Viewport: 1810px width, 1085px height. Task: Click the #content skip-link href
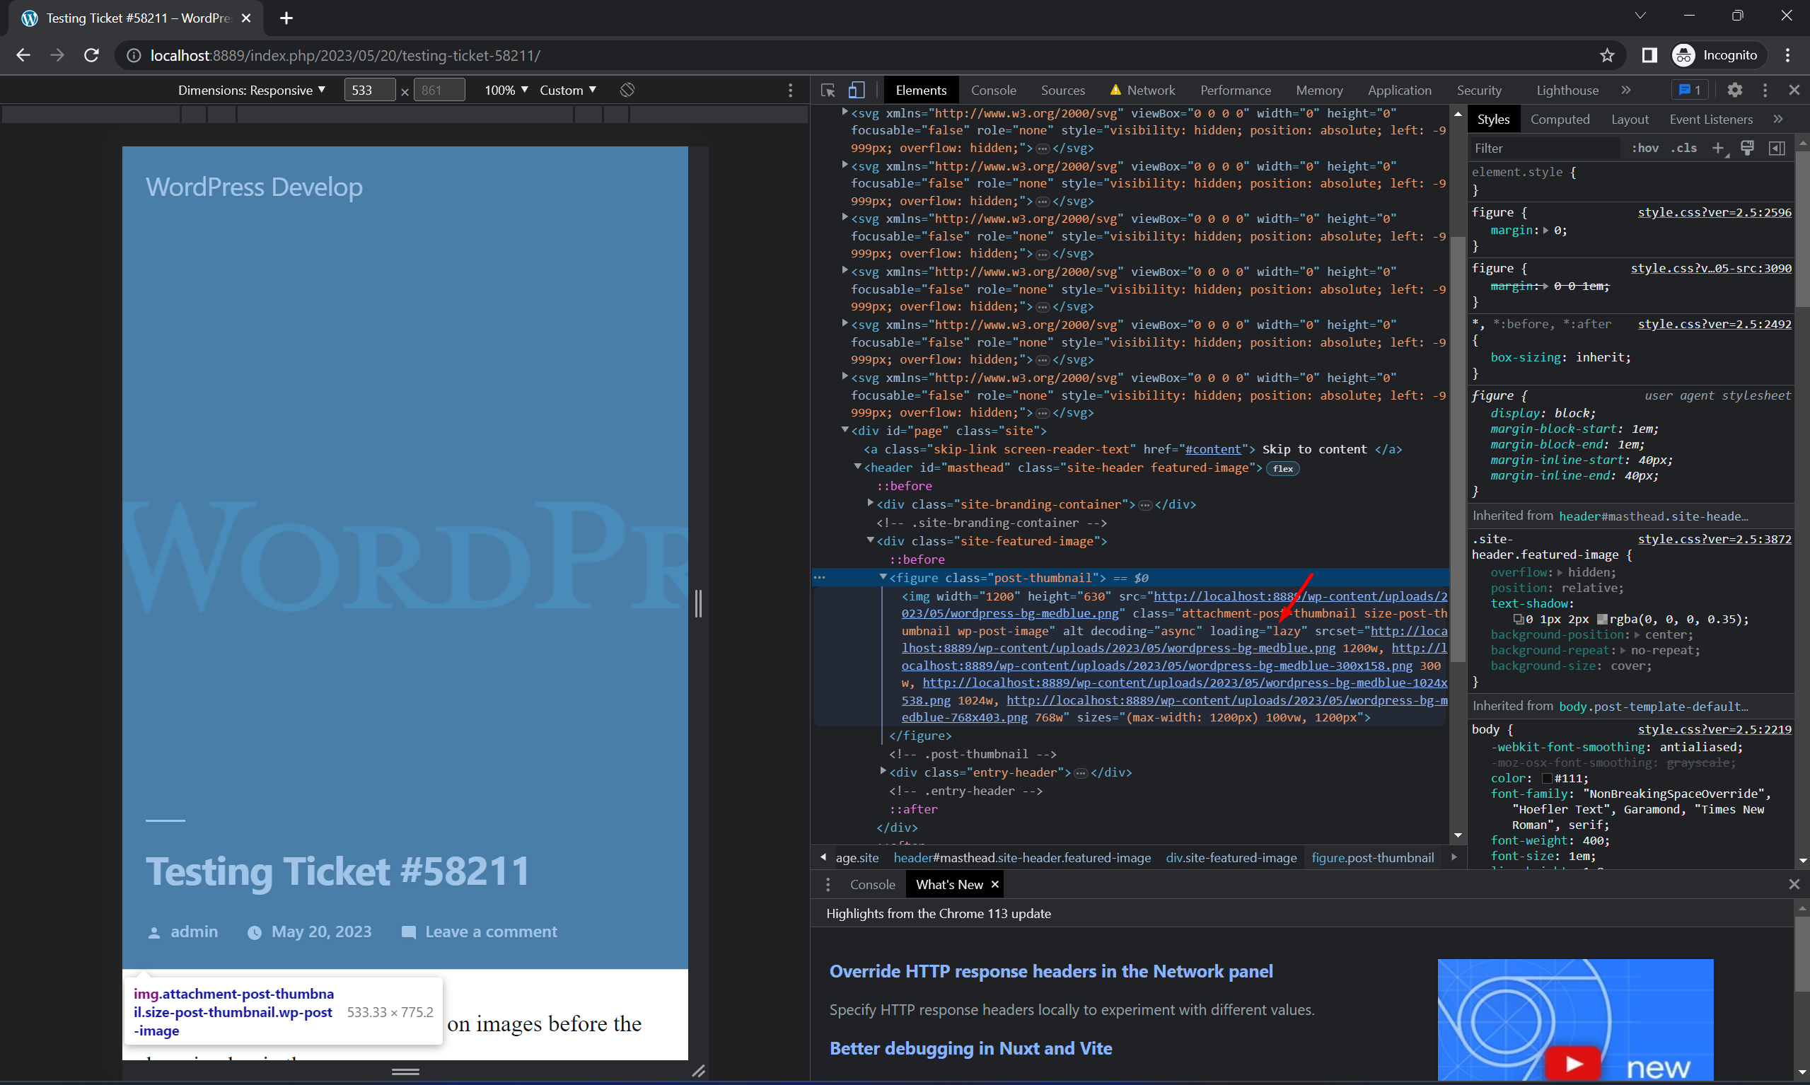pyautogui.click(x=1213, y=449)
